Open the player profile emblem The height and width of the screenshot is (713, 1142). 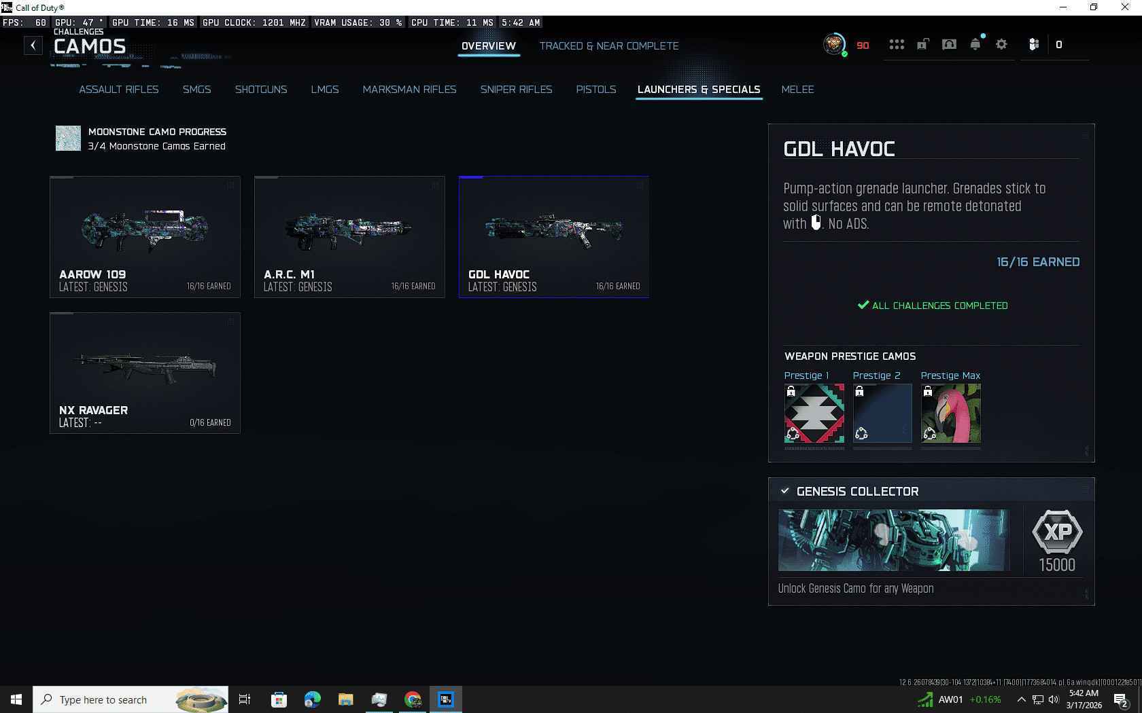pos(834,45)
